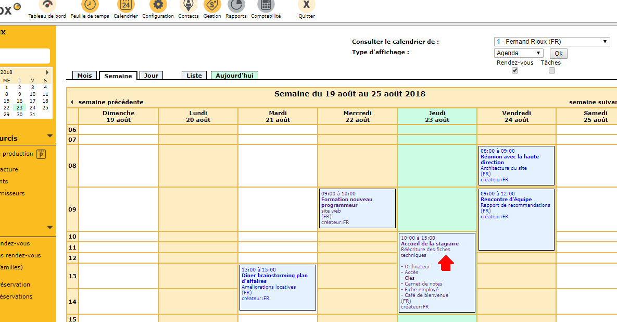Open the Accueil de la stagiaire appointment
617x322 pixels.
(430, 243)
